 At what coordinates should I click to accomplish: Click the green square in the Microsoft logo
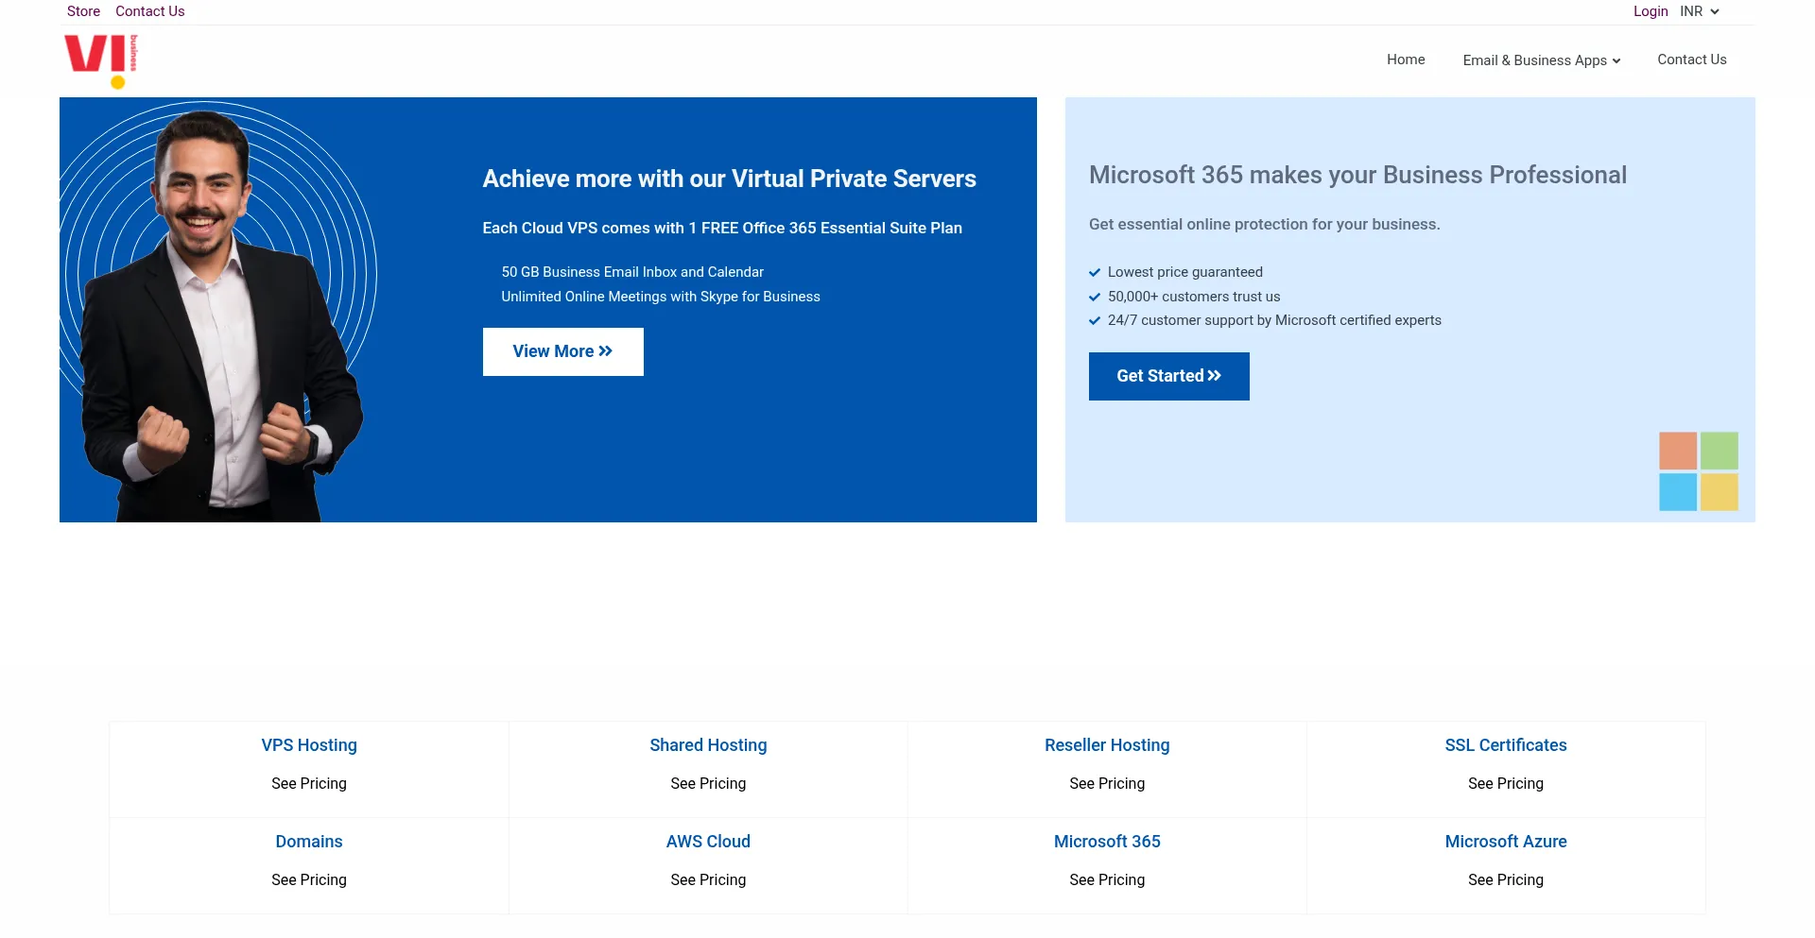click(x=1719, y=451)
